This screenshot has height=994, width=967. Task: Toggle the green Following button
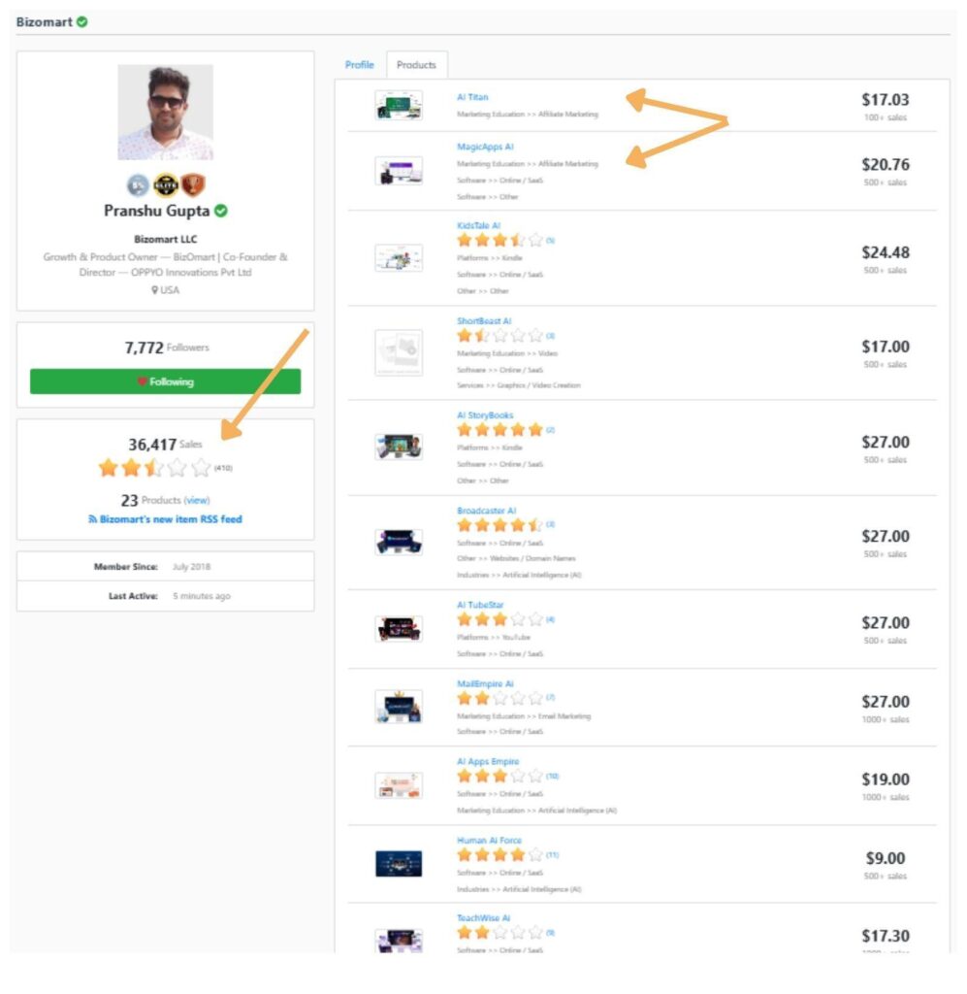tap(165, 381)
